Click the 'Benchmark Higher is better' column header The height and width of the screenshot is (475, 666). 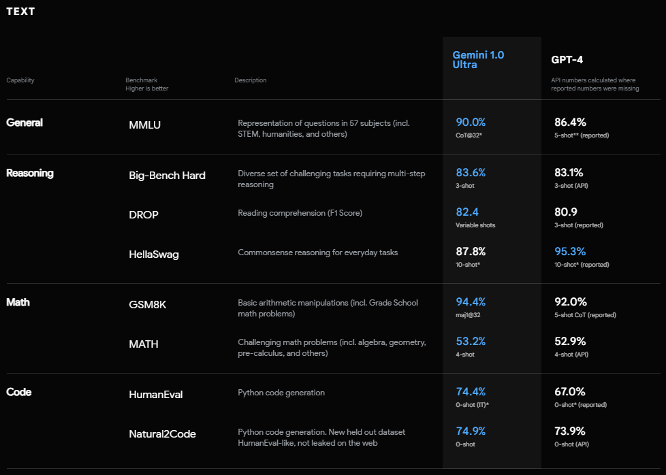tap(146, 84)
